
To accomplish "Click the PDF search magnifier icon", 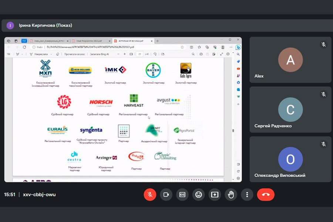I will (x=193, y=54).
